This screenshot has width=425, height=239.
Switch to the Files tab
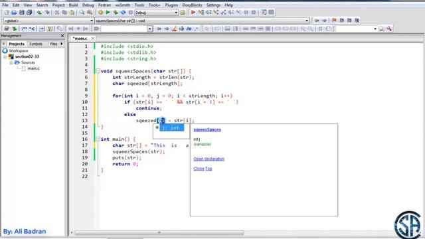point(53,44)
